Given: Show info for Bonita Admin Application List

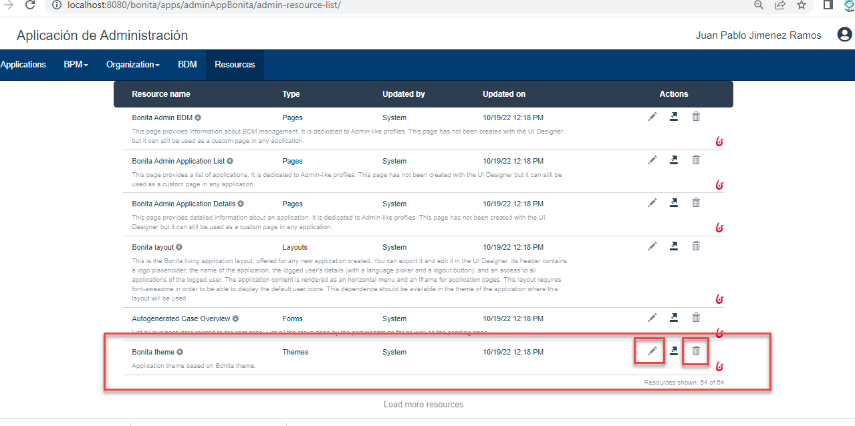Looking at the screenshot, I should (x=230, y=161).
